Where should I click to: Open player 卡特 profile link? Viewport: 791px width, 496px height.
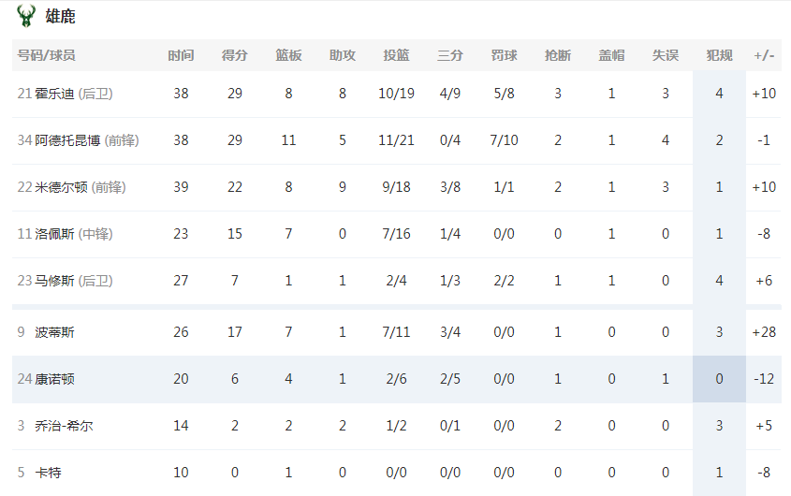click(x=48, y=473)
